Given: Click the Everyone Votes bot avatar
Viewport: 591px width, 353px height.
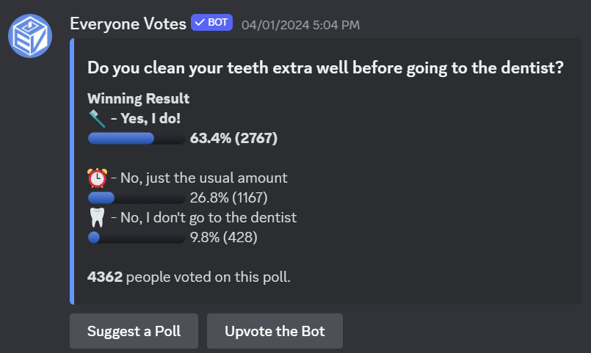Looking at the screenshot, I should click(30, 34).
